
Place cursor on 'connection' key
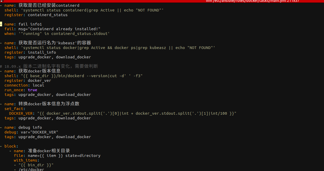[16, 85]
